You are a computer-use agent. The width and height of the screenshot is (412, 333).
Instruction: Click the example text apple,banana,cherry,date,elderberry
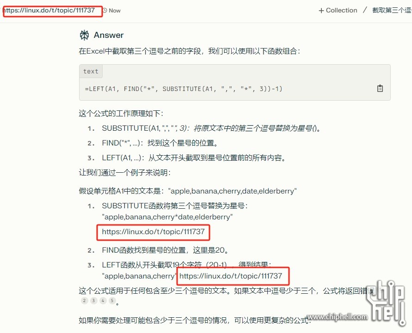(x=232, y=191)
